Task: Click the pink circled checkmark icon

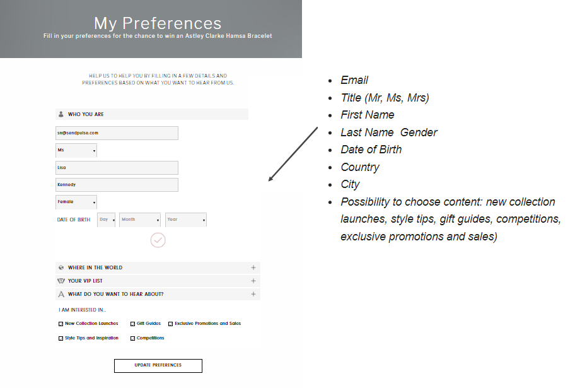Action: click(158, 240)
